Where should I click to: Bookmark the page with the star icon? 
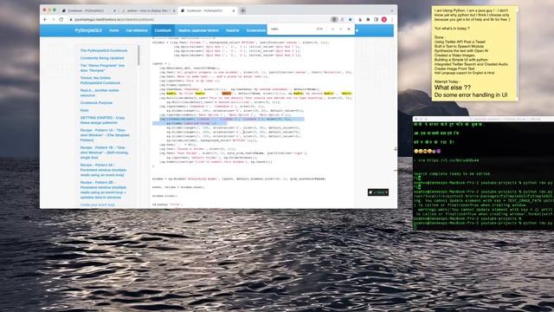click(350, 19)
